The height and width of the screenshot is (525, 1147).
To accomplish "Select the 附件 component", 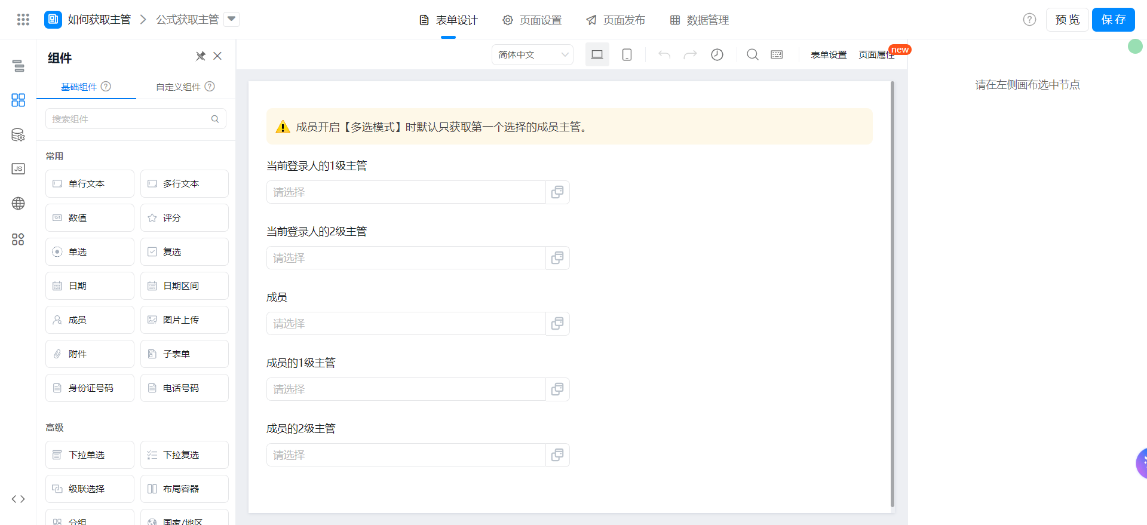I will tap(90, 354).
